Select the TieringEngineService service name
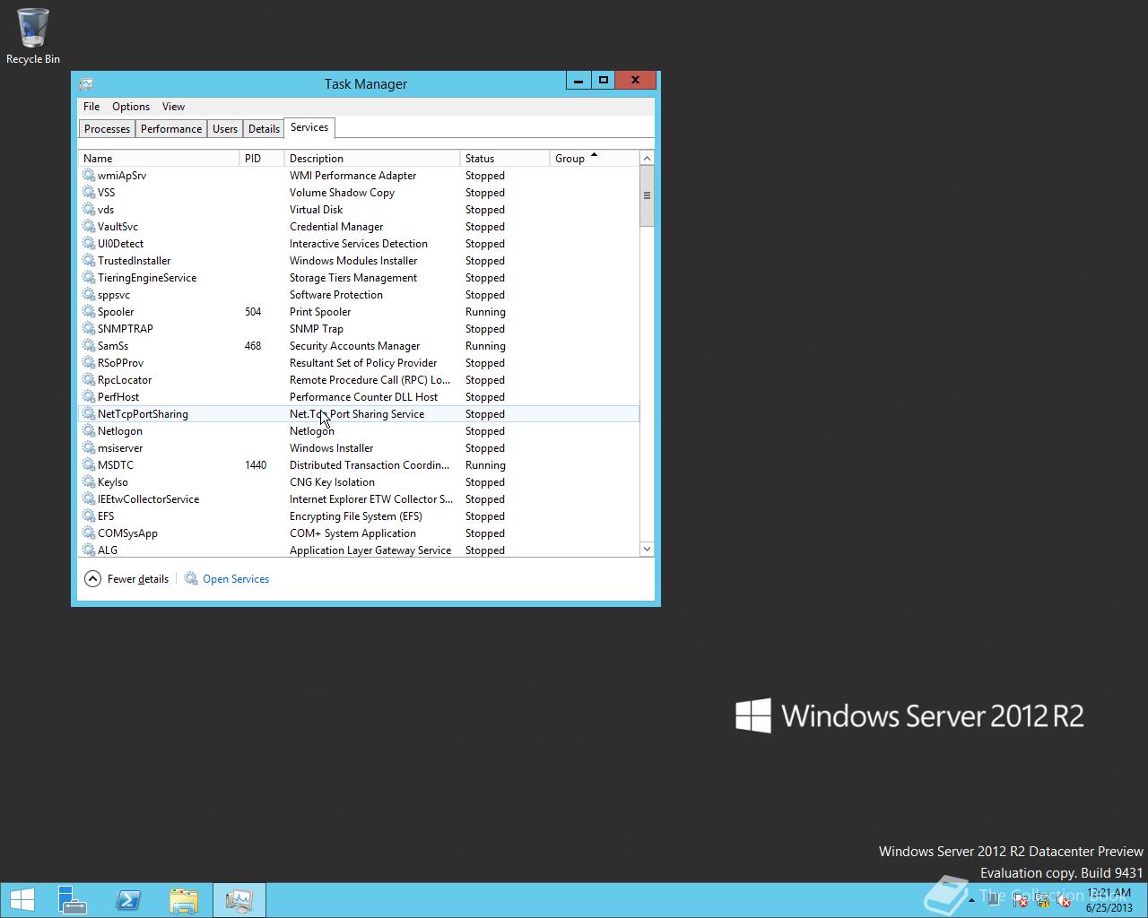Image resolution: width=1148 pixels, height=918 pixels. click(x=147, y=278)
